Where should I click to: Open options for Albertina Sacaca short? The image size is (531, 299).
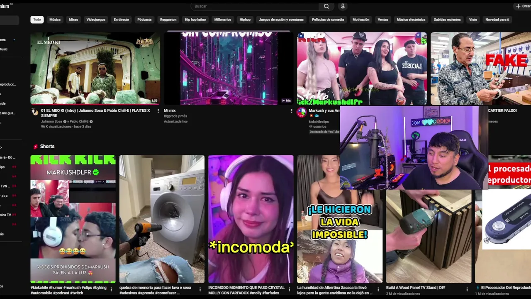click(x=378, y=289)
